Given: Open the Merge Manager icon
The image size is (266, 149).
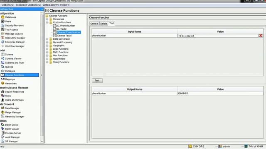Looking at the screenshot, I should pos(3,112).
